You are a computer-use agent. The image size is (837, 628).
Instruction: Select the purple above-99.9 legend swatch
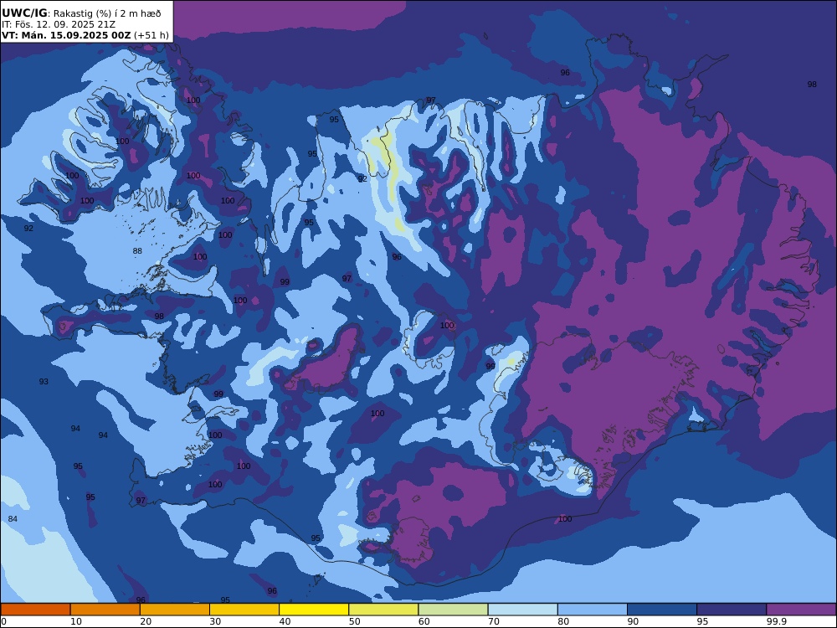coord(801,610)
